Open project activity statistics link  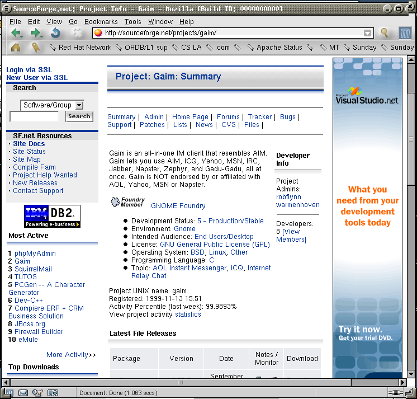pyautogui.click(x=188, y=314)
